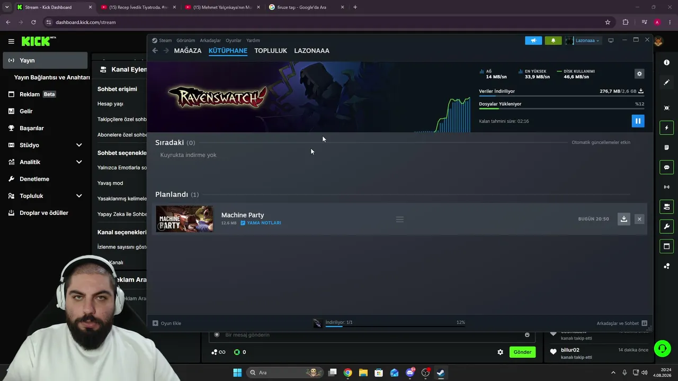Switch Steam to Big Picture mode
The image size is (678, 381).
(611, 40)
